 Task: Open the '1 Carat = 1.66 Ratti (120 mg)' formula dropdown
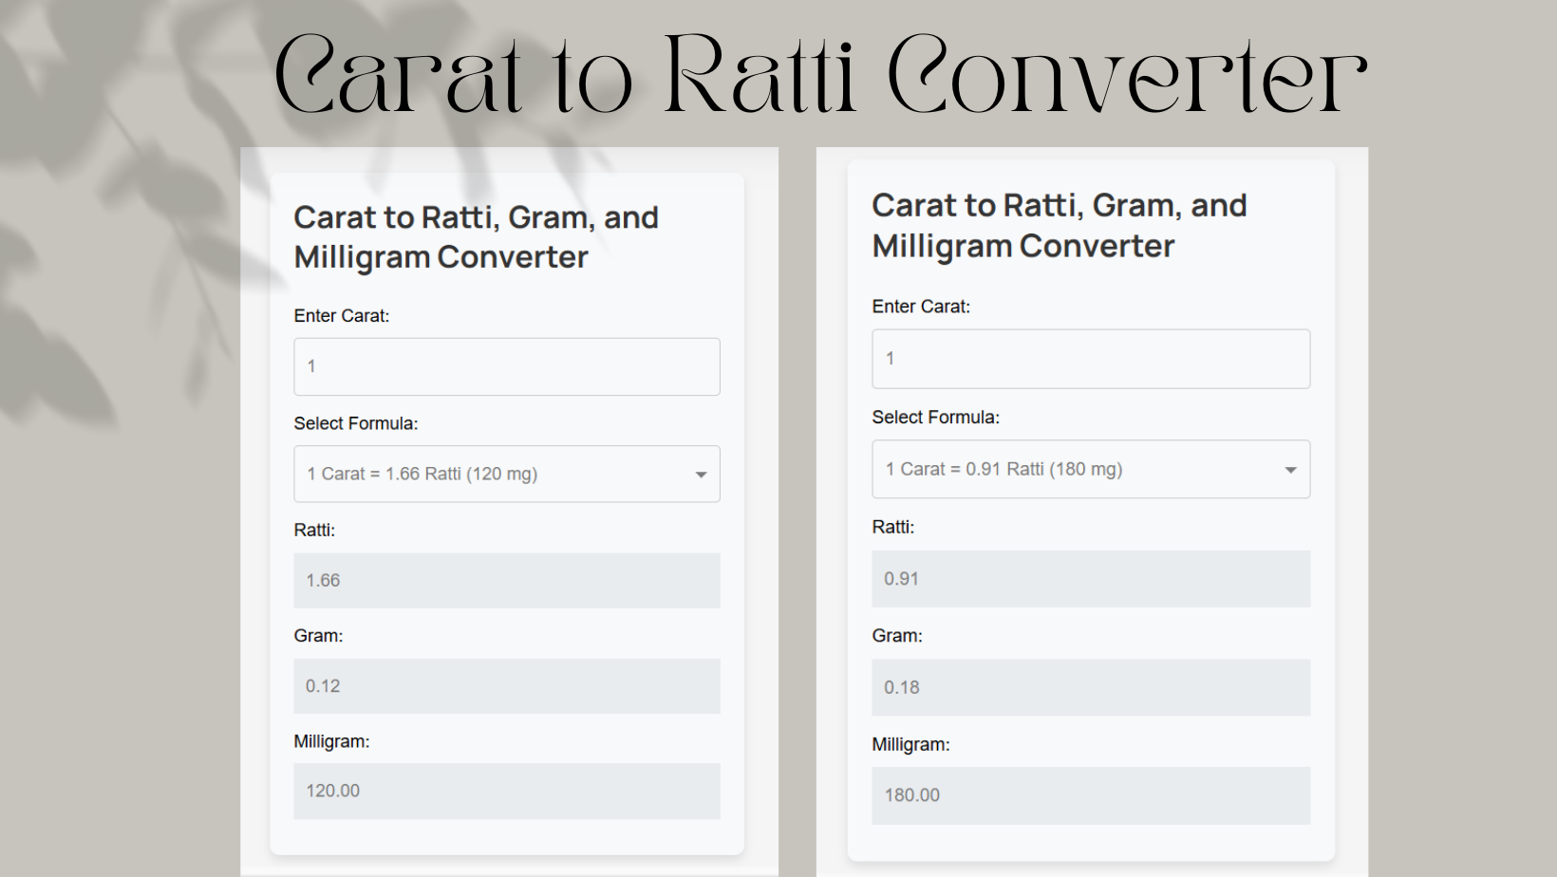(x=507, y=474)
